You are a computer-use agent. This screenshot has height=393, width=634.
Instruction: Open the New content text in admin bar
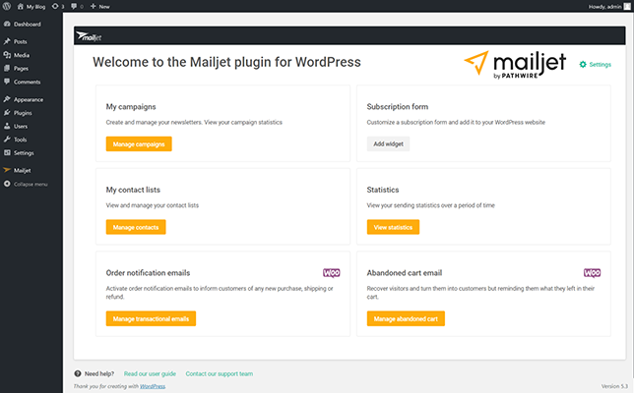click(104, 7)
